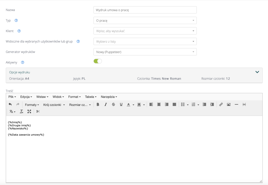Click the help icon beside Typ label
This screenshot has width=268, height=185.
16,20
